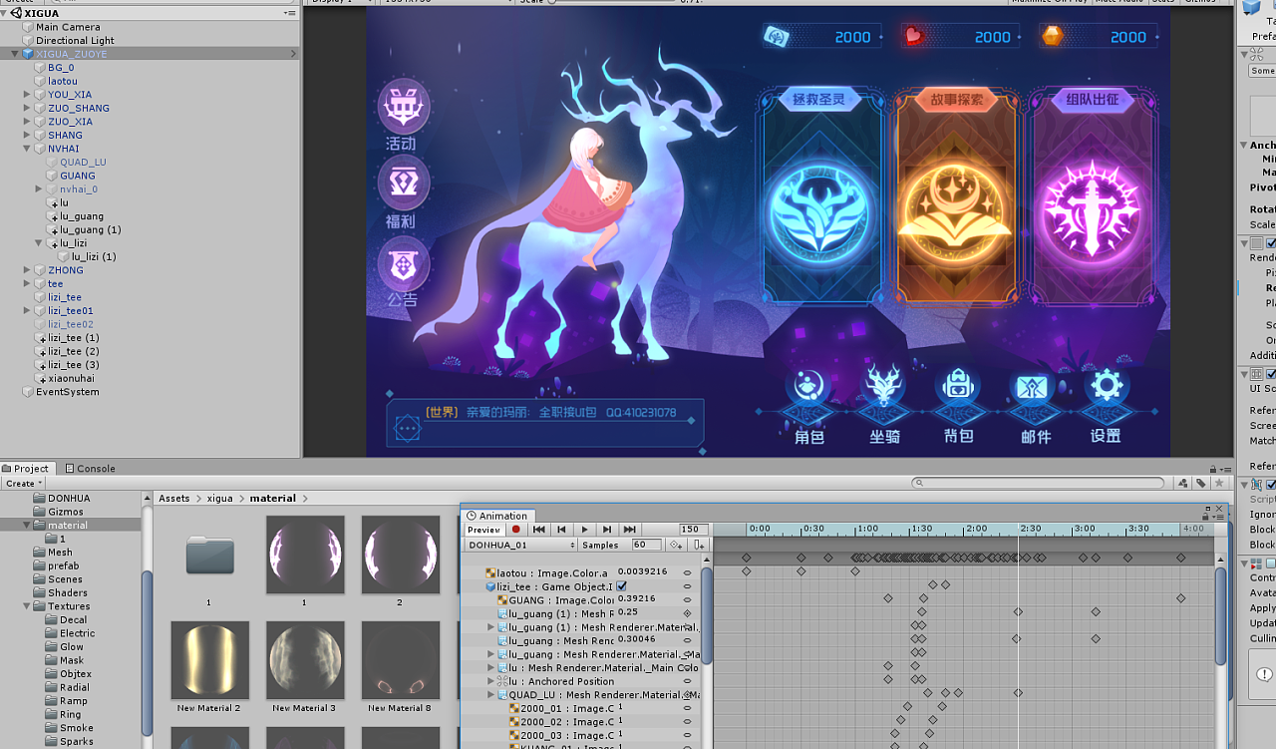Expand the QUAD_LU animation property

490,694
